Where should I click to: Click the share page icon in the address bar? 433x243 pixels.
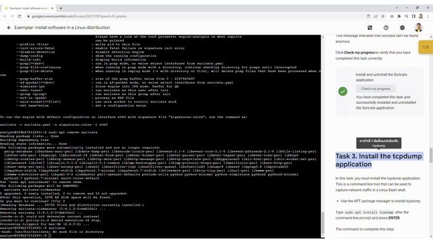375,16
